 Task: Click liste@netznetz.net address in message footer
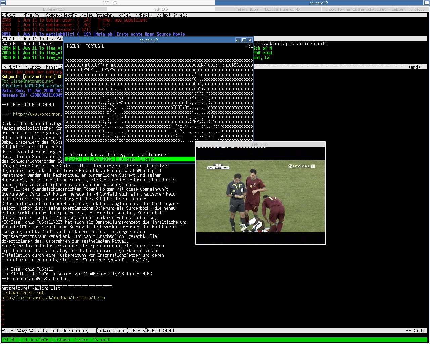point(23,293)
